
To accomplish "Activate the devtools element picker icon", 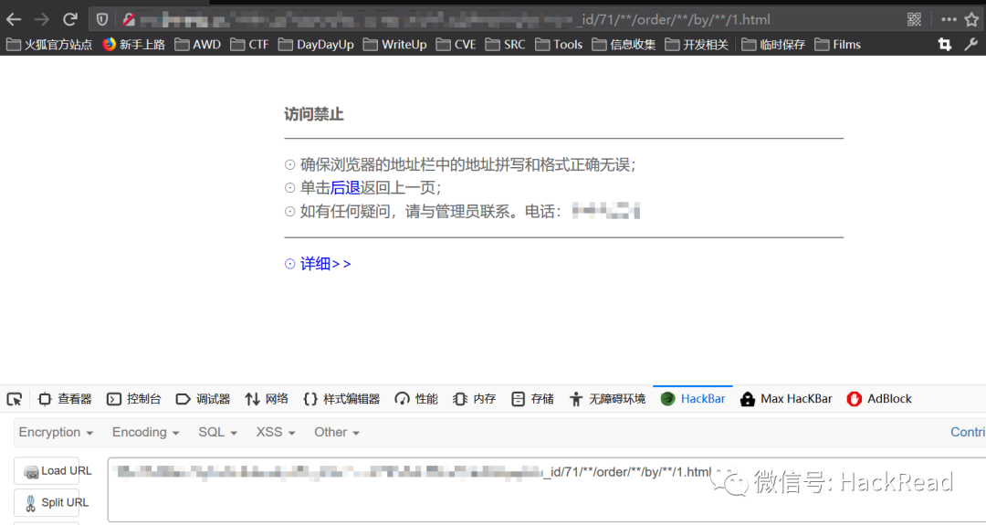I will (x=15, y=399).
